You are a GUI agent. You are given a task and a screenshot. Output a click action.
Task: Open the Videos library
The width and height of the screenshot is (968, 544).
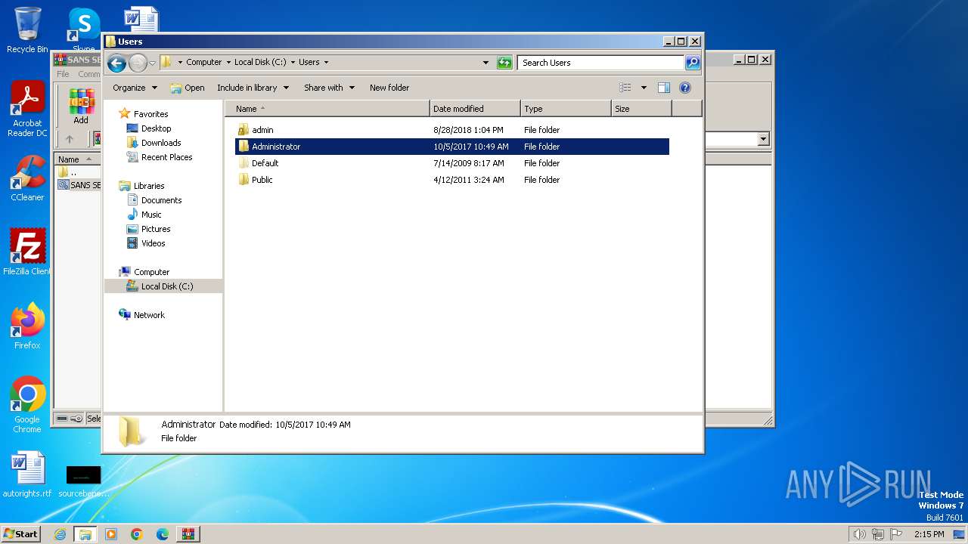click(x=153, y=243)
